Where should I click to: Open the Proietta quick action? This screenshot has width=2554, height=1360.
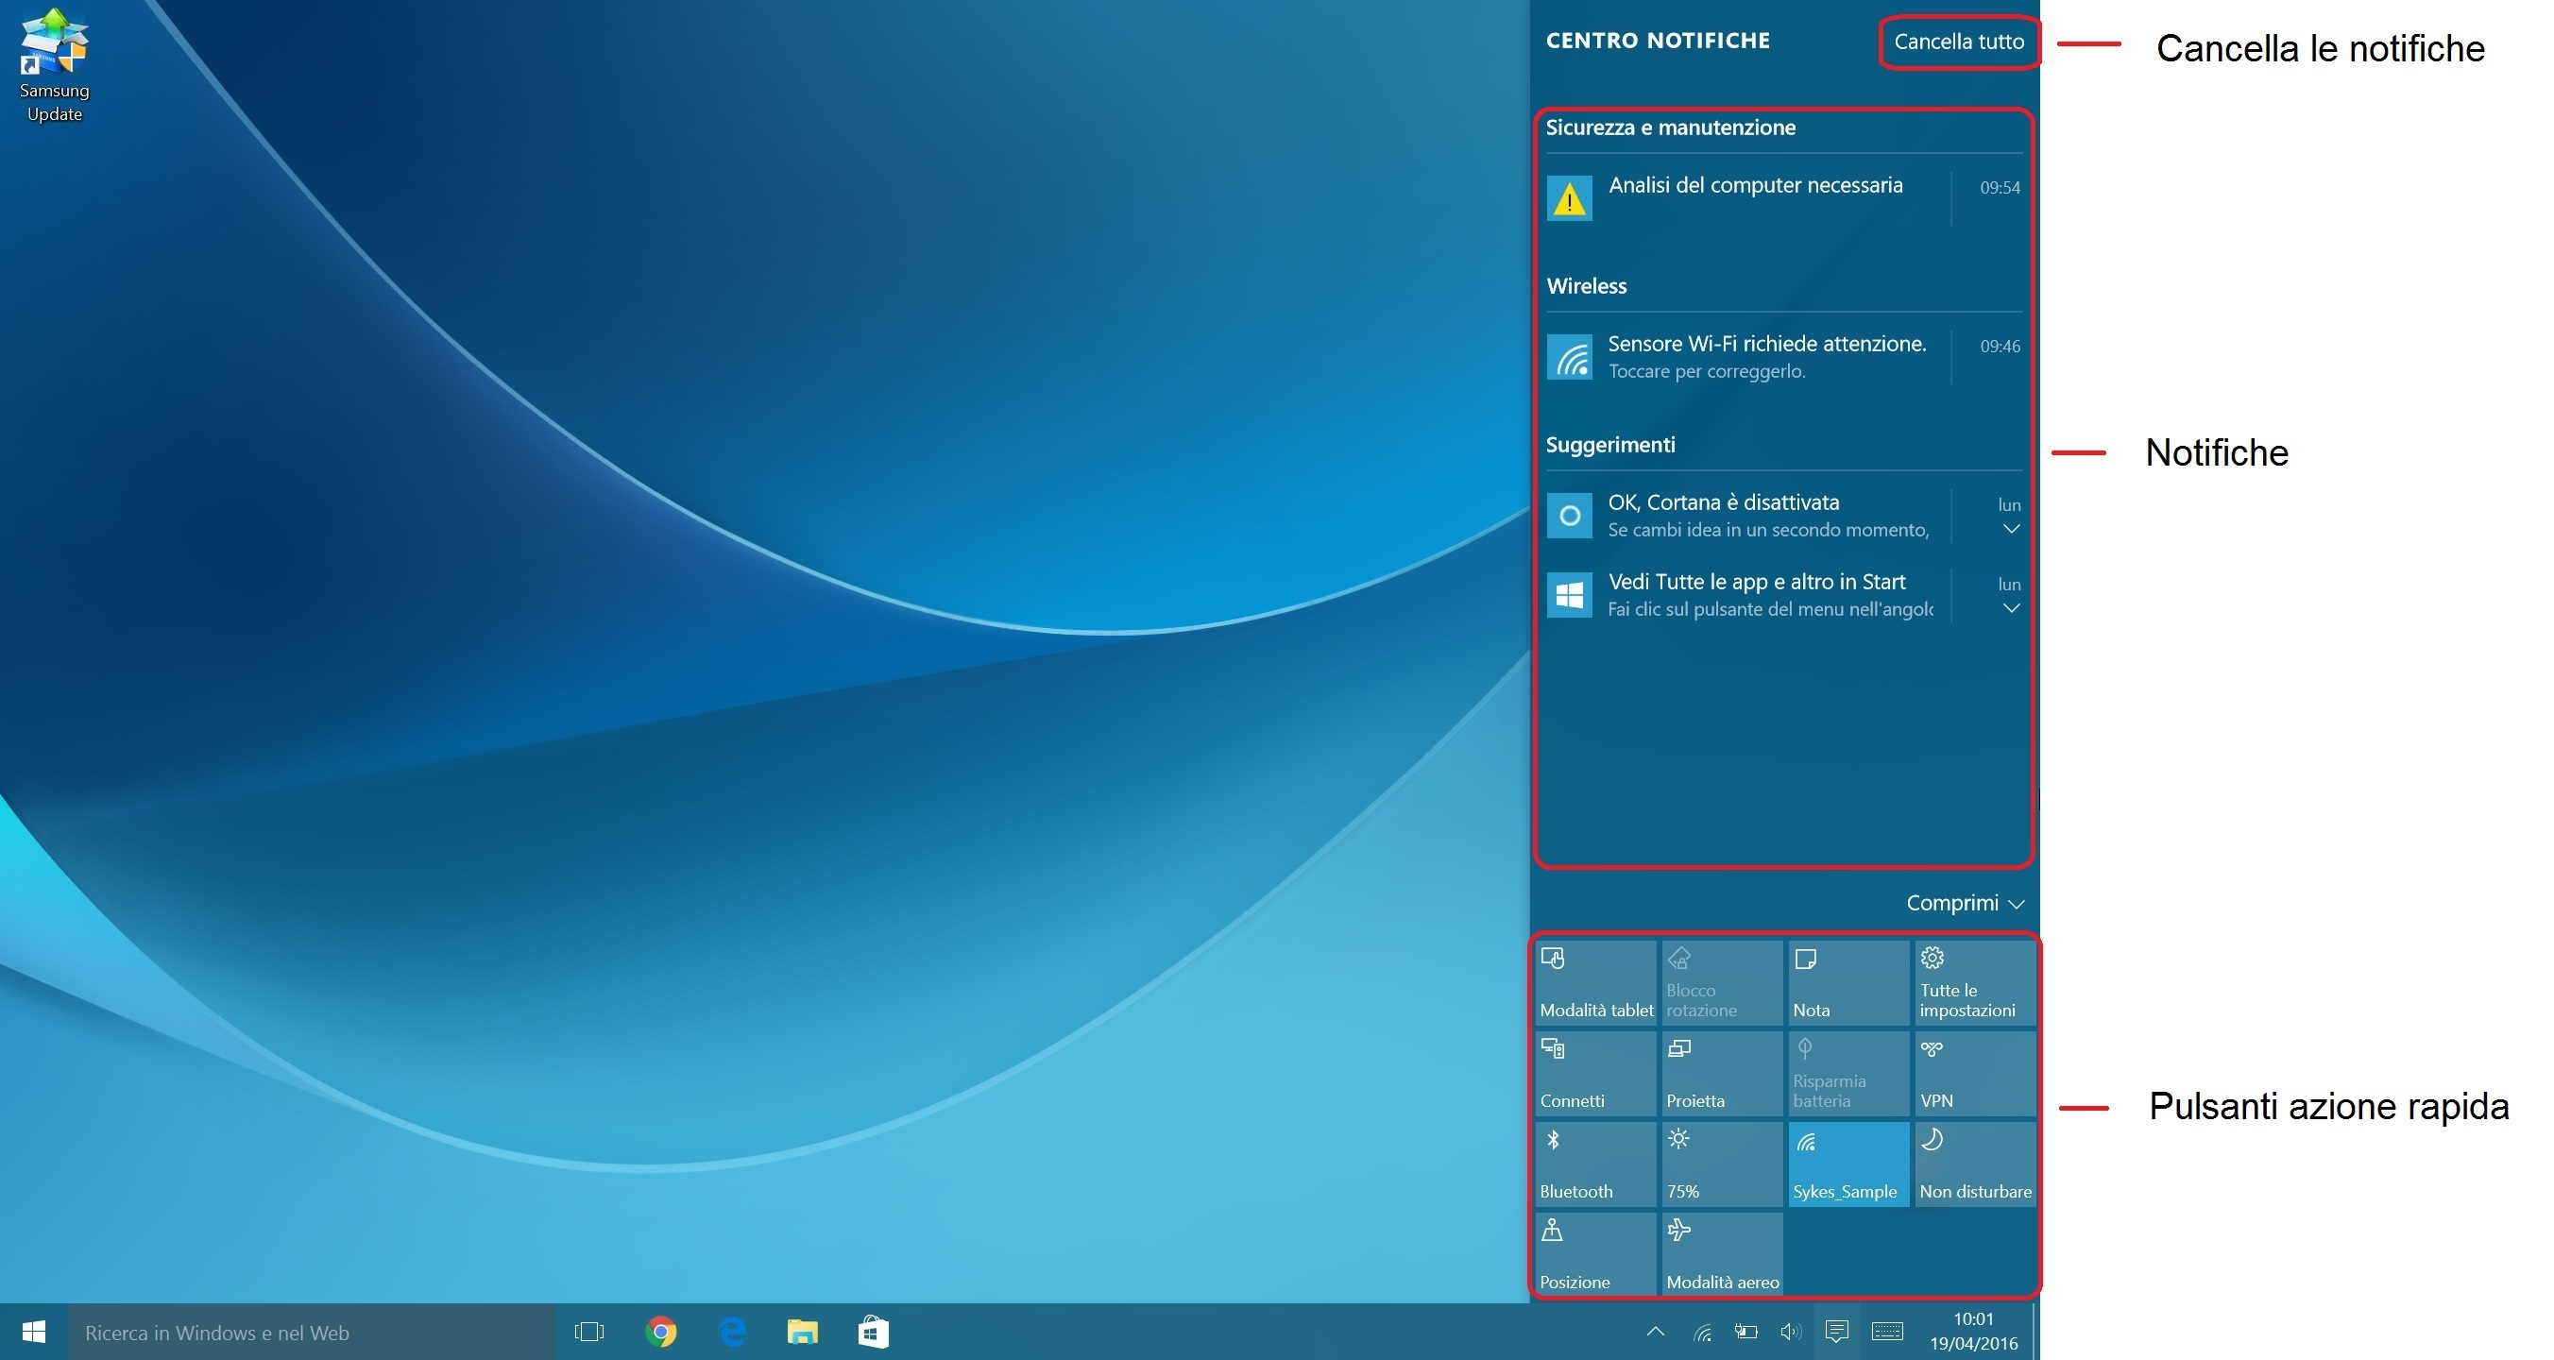(1722, 1074)
